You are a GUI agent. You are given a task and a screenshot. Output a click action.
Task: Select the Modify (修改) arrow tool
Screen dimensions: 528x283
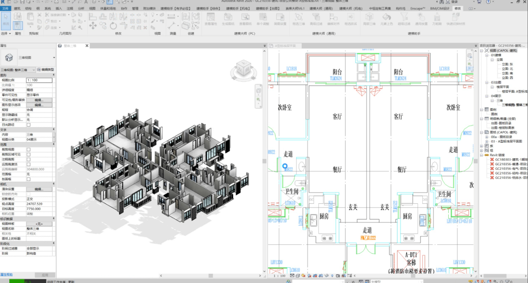tap(6, 20)
